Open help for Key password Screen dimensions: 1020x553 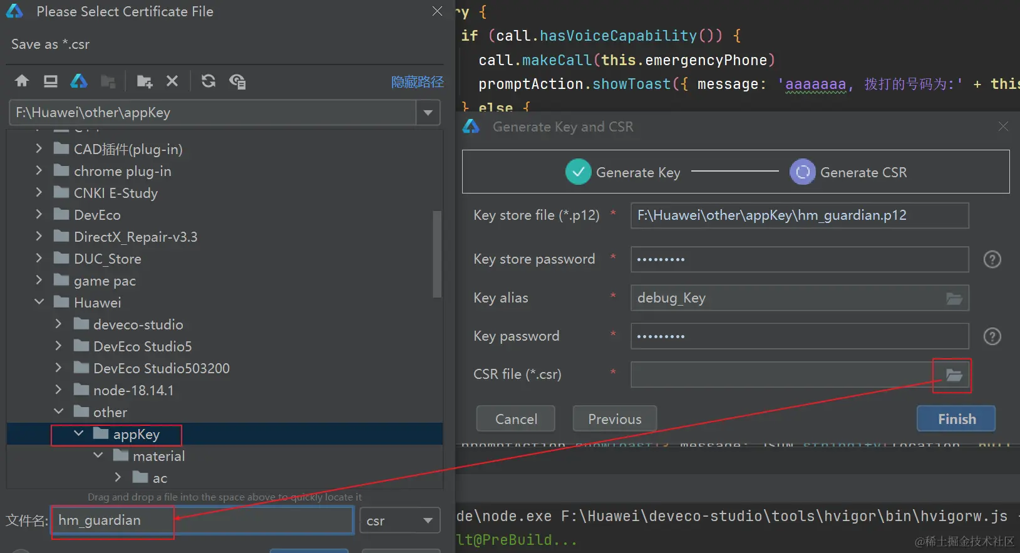tap(992, 336)
